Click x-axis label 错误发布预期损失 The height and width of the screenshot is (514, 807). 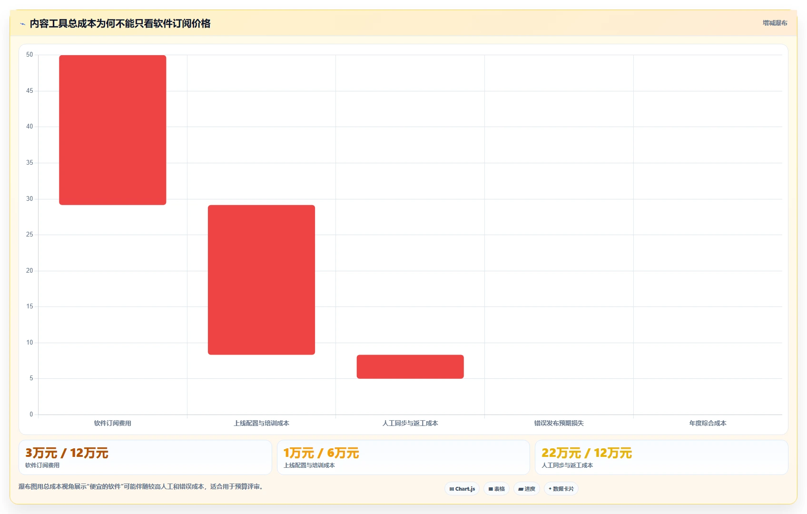click(x=559, y=423)
